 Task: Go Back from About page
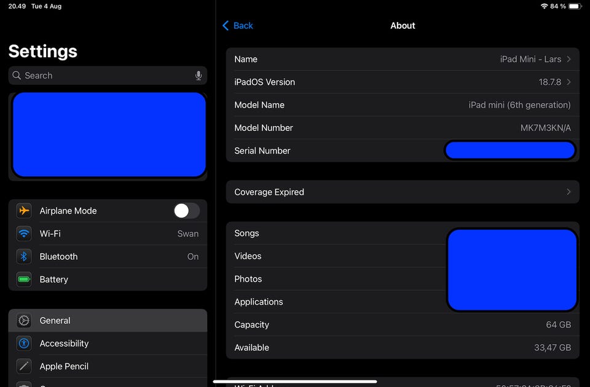coord(238,26)
